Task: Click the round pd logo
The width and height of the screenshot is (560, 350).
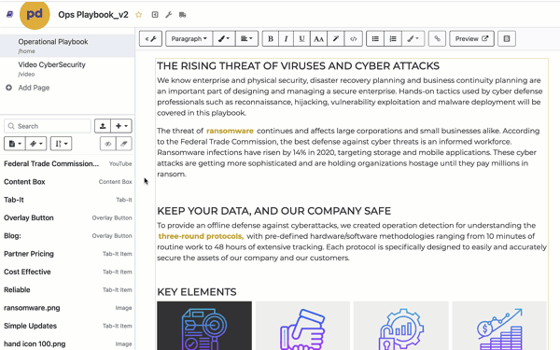Action: tap(35, 15)
